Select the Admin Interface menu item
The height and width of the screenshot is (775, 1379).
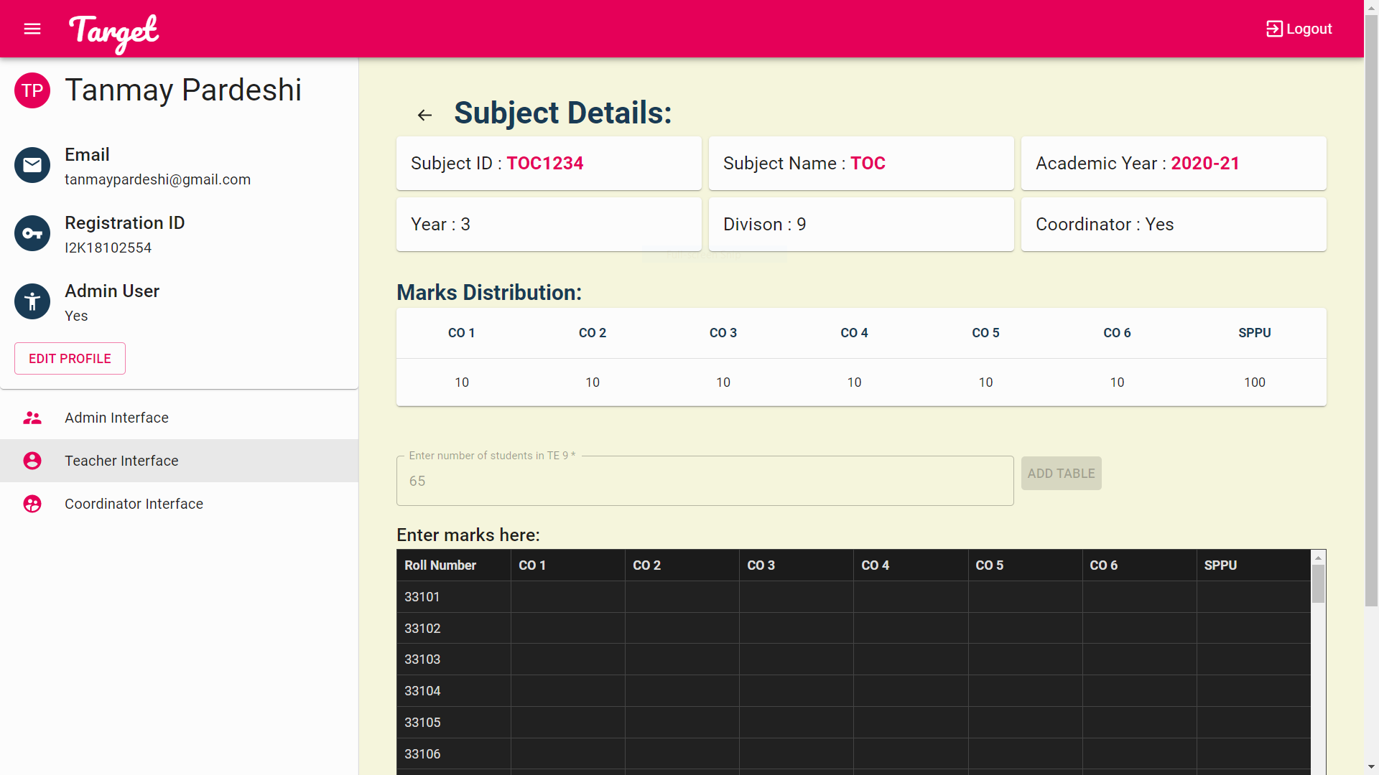[116, 418]
